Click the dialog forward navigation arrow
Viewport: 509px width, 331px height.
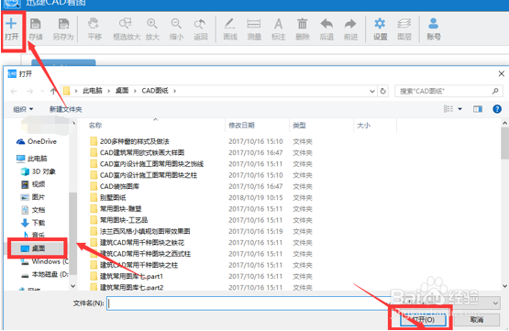click(x=29, y=91)
